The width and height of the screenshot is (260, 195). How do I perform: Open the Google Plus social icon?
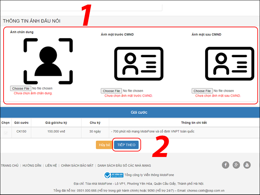[236, 165]
